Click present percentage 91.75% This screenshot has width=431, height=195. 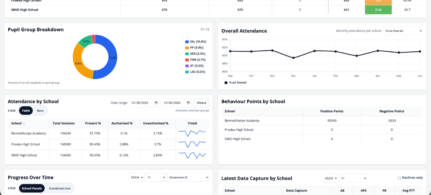tap(95, 133)
